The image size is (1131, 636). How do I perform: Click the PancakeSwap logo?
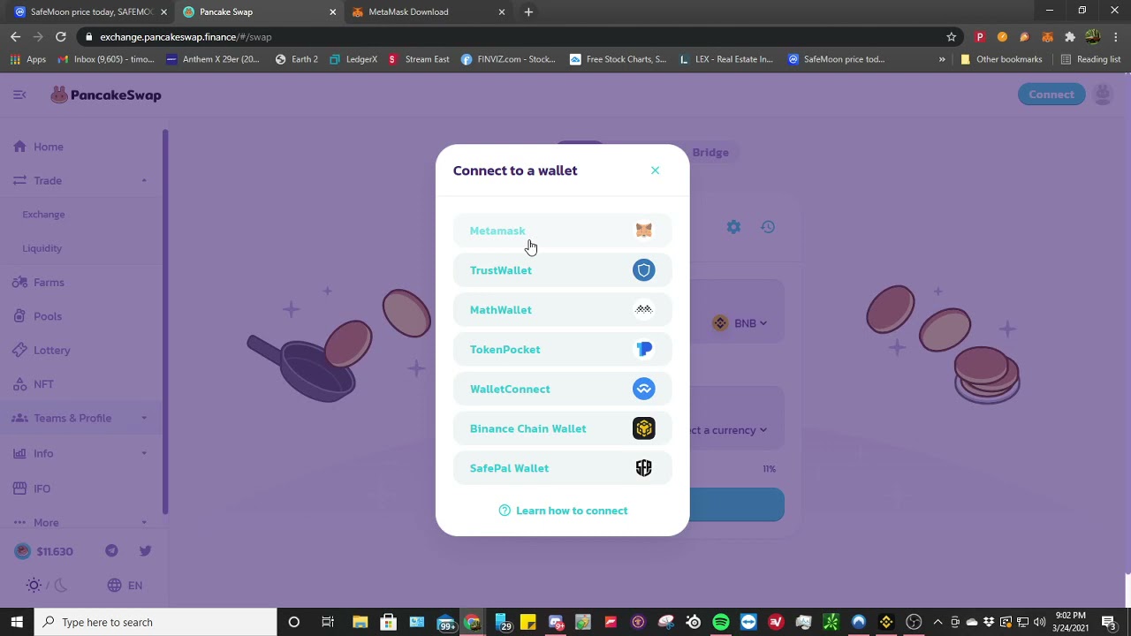pos(106,95)
